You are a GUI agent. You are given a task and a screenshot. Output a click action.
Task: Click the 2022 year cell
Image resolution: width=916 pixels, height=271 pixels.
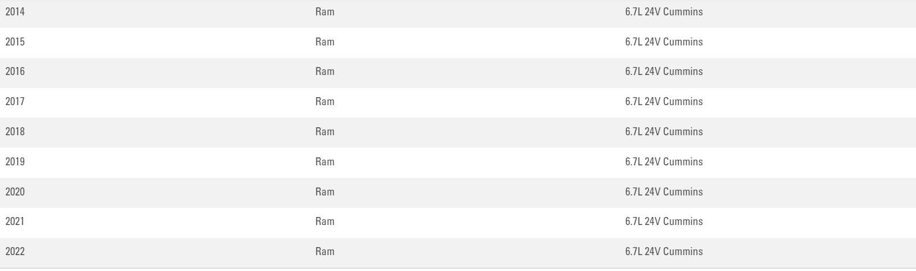click(x=15, y=252)
